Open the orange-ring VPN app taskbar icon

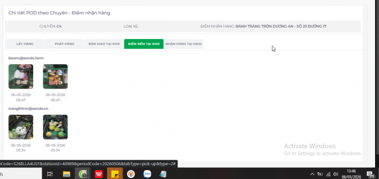(131, 174)
